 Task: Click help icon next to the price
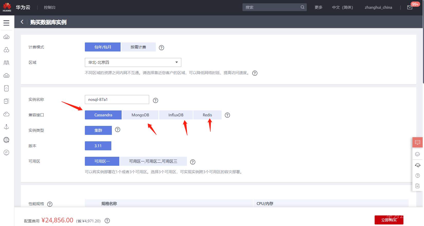tap(107, 221)
